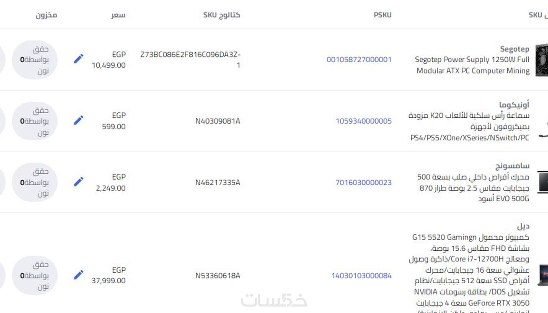Click the كتالوج SKU column header
This screenshot has height=313, width=548.
[221, 15]
